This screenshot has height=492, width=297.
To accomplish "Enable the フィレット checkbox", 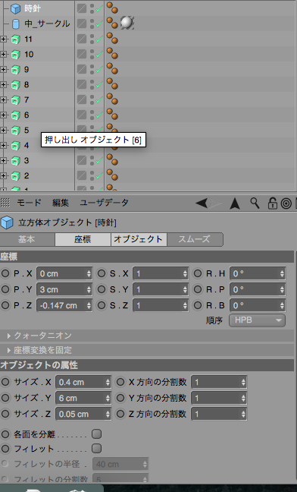I will pyautogui.click(x=97, y=449).
